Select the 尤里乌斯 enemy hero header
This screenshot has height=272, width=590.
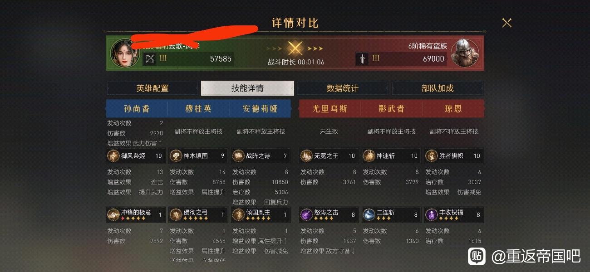pyautogui.click(x=330, y=109)
